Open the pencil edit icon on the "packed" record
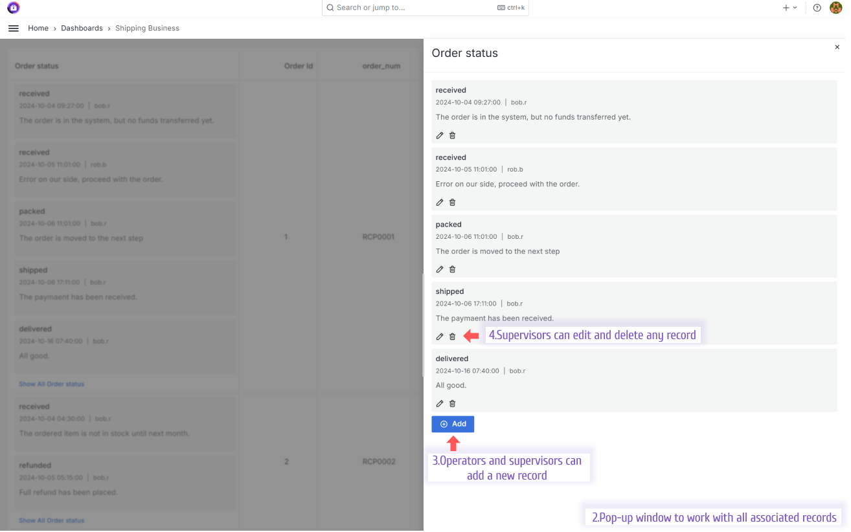 click(440, 269)
